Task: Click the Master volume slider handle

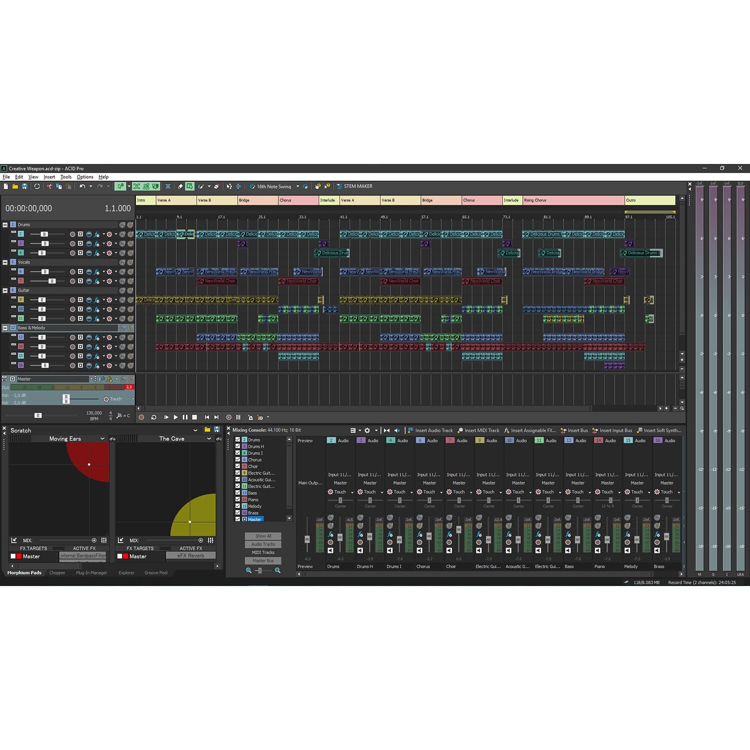Action: tap(66, 398)
